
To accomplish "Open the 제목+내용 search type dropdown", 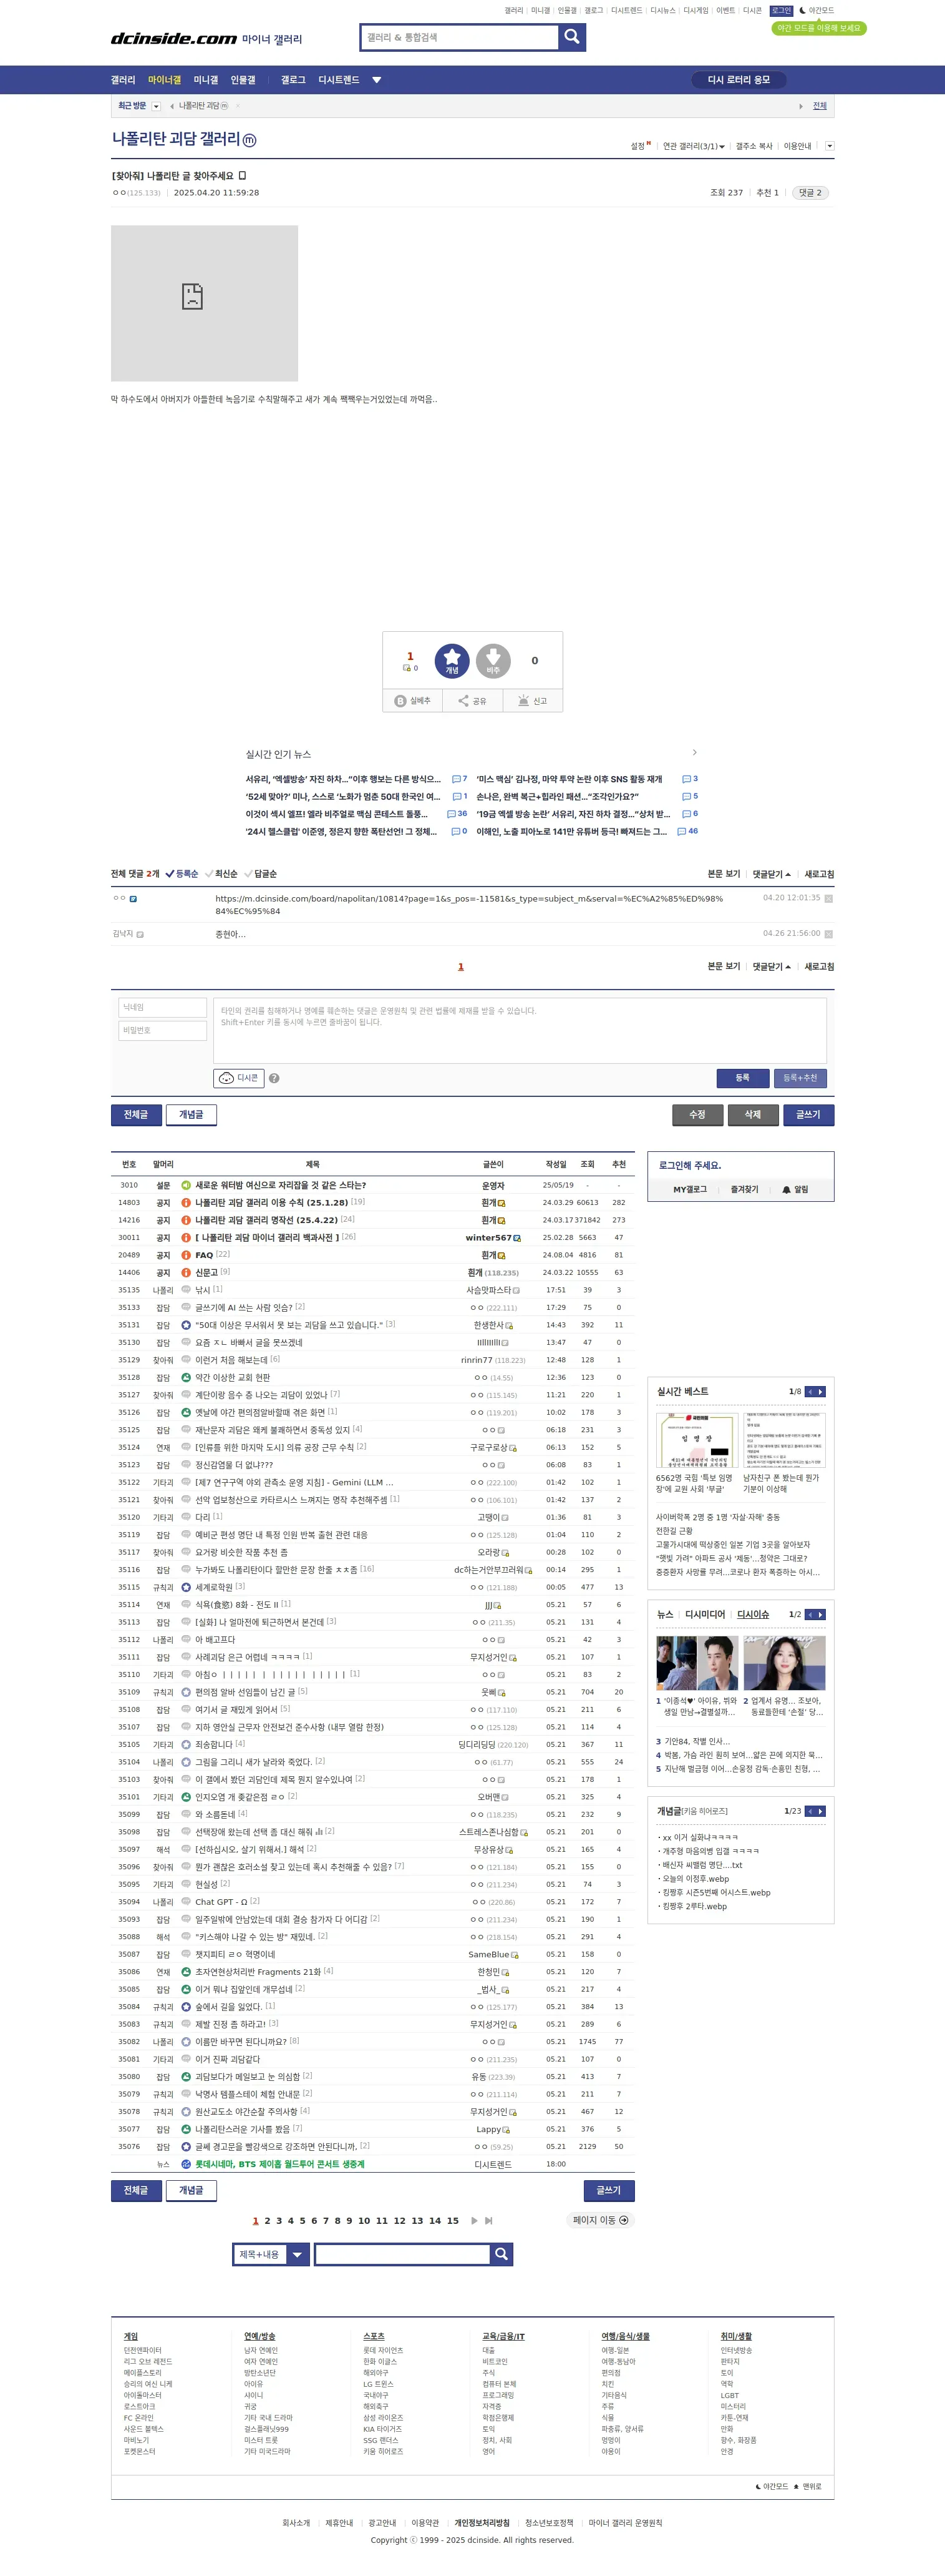I will [x=272, y=2254].
